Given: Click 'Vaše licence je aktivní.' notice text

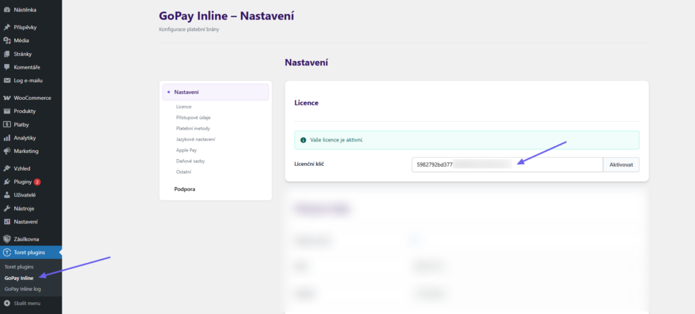Looking at the screenshot, I should point(337,140).
